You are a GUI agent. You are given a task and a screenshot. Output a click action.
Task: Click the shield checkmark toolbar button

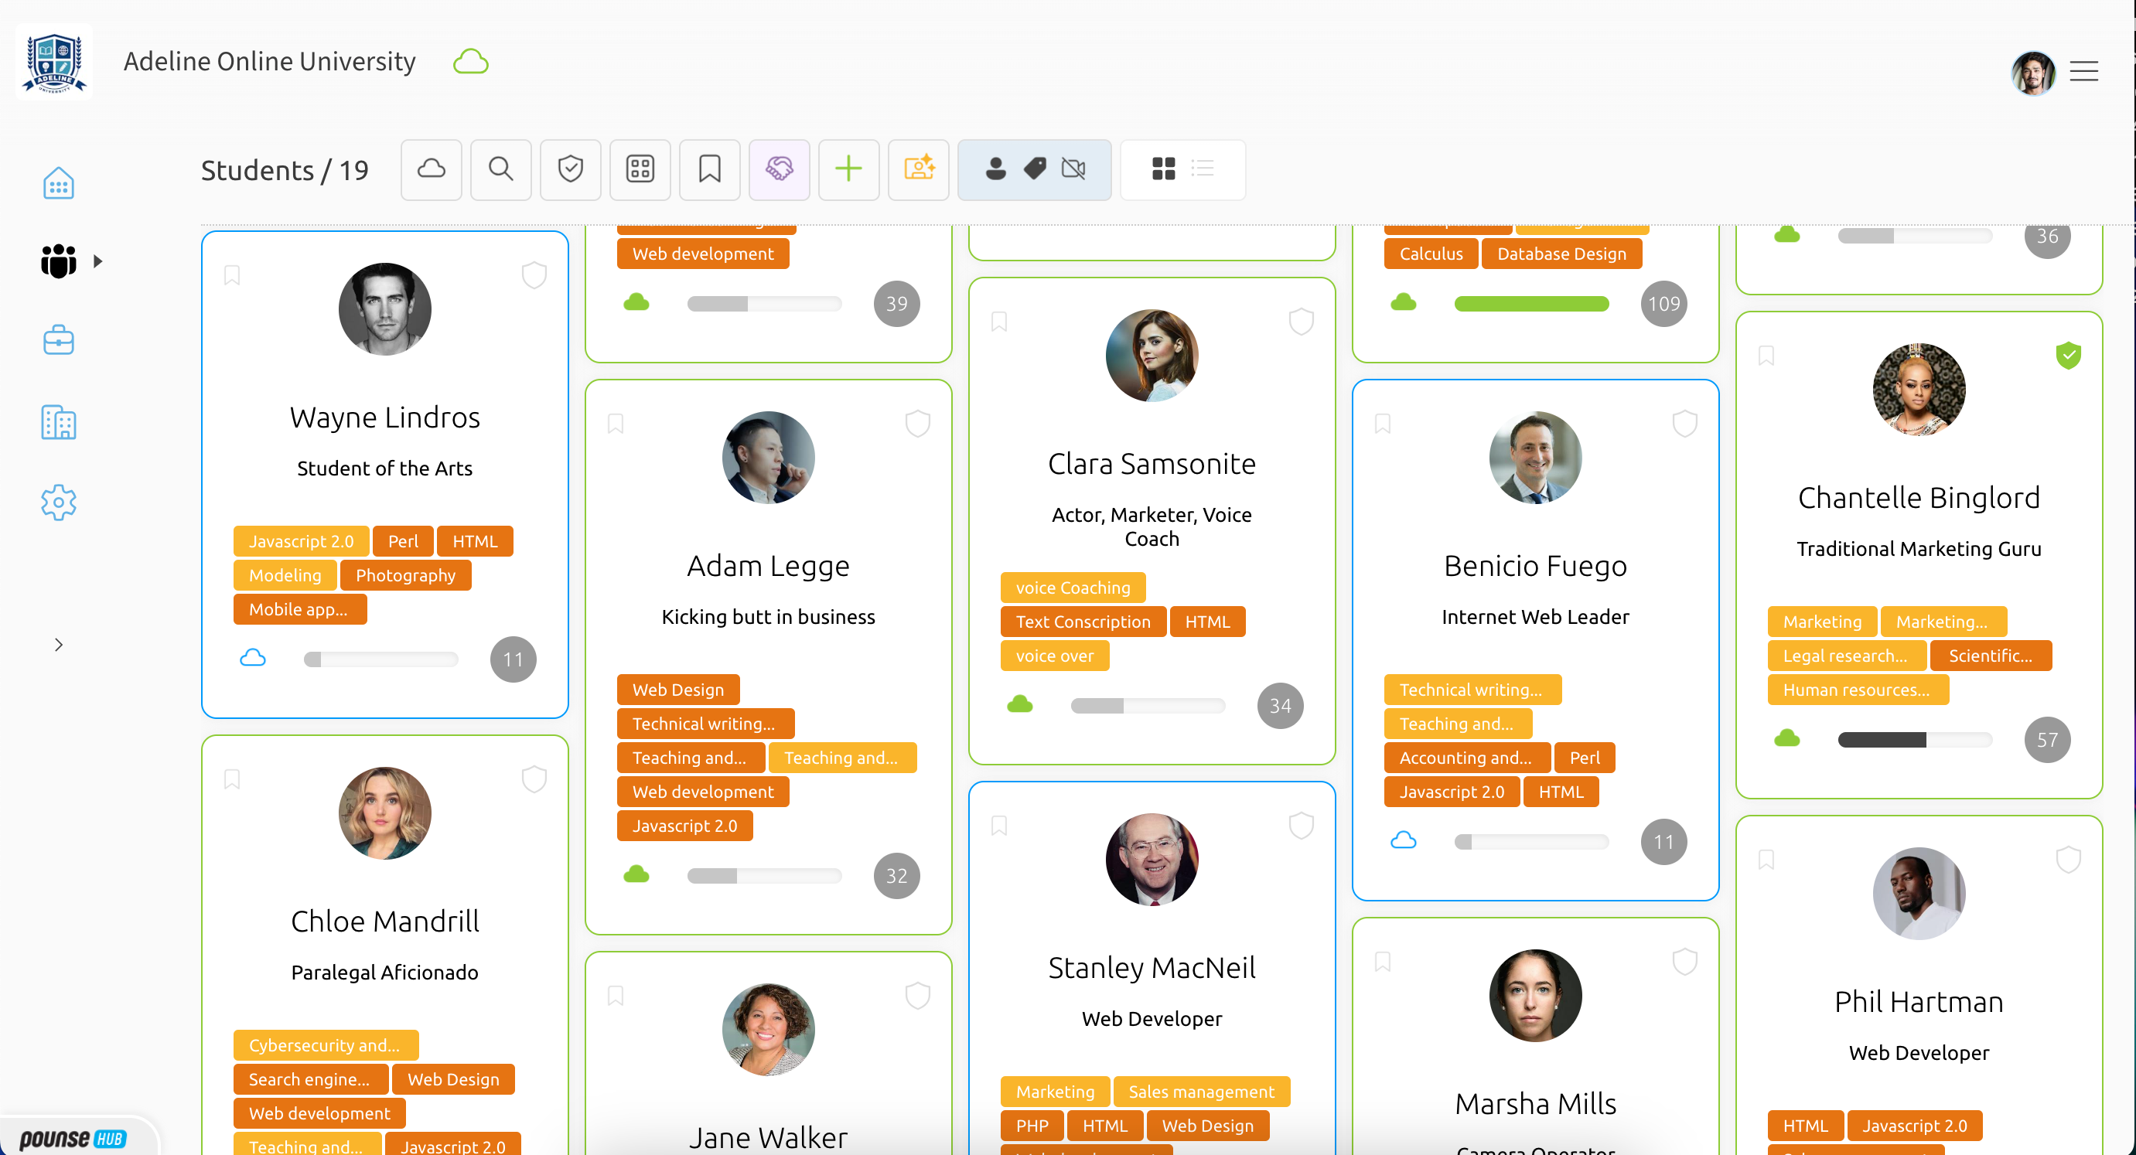tap(571, 169)
